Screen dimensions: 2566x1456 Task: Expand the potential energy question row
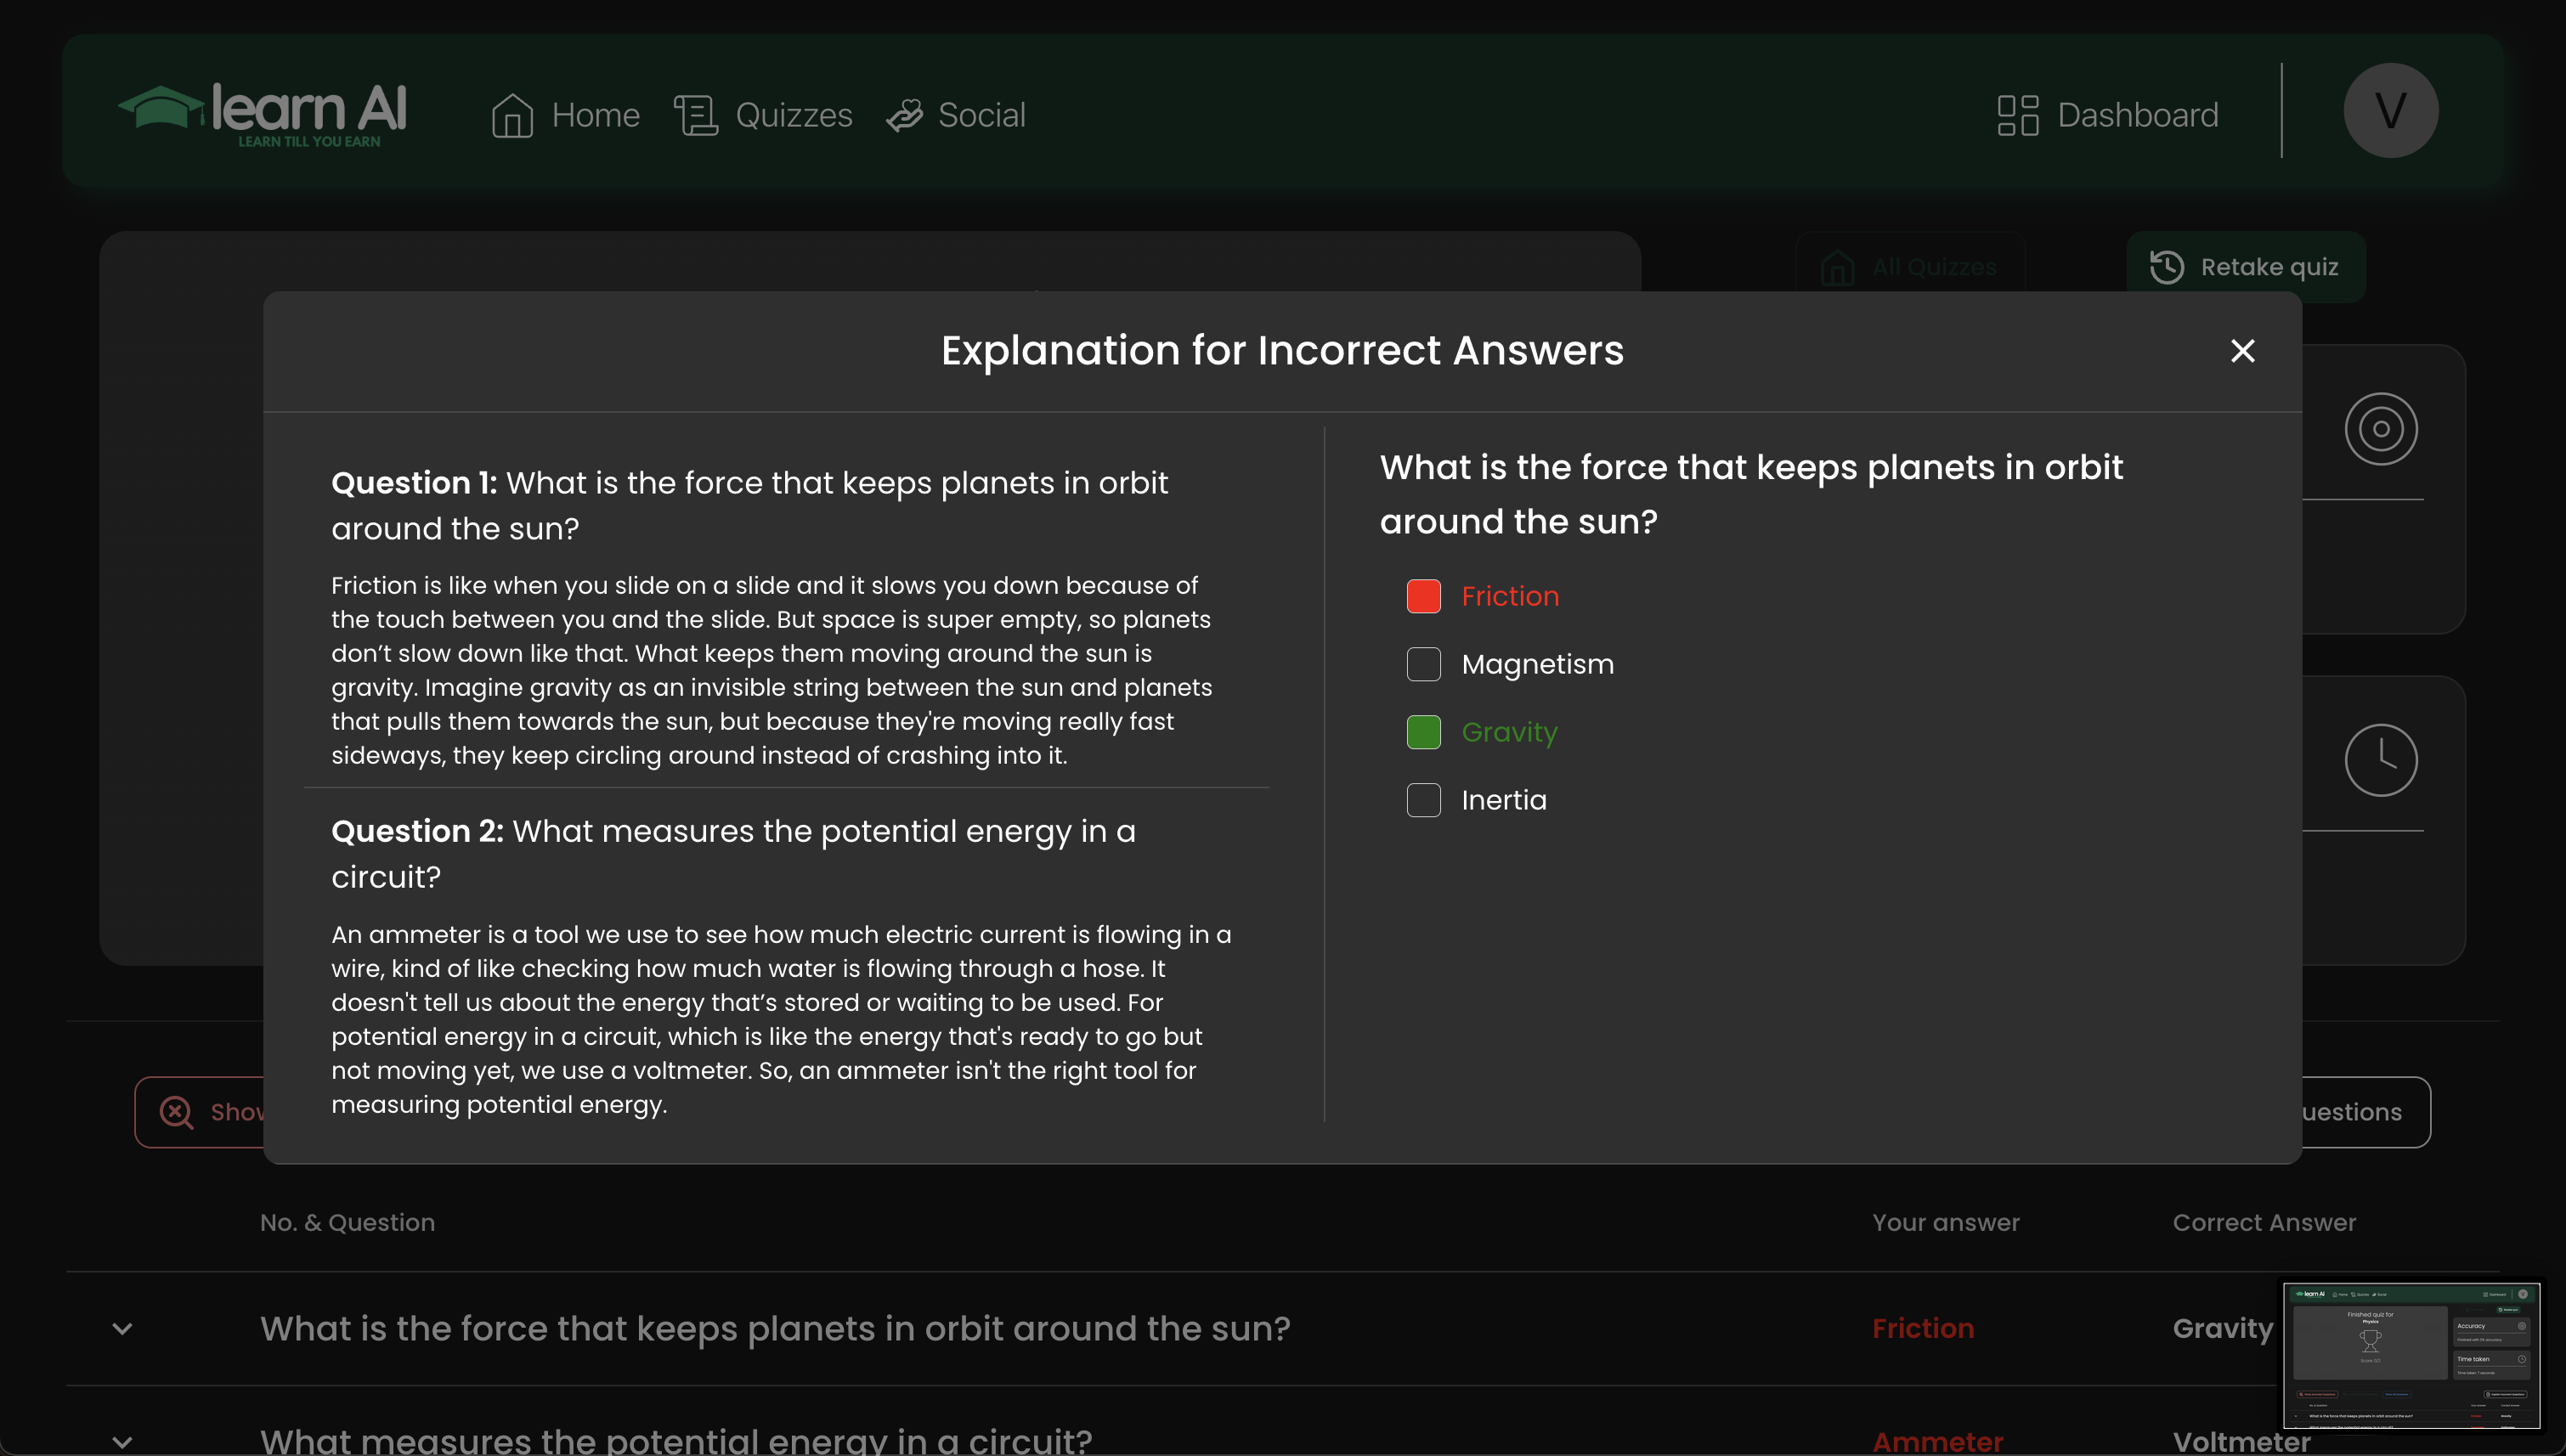point(122,1441)
